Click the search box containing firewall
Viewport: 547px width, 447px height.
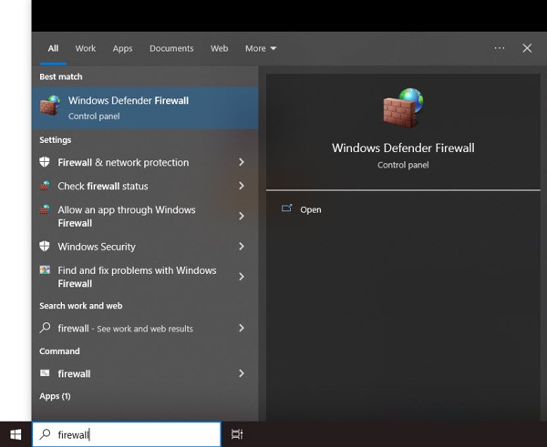pyautogui.click(x=128, y=435)
